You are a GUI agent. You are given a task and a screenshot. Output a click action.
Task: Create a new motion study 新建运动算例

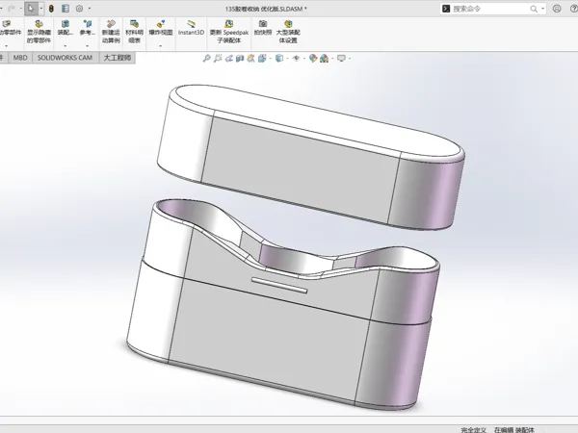pyautogui.click(x=111, y=32)
